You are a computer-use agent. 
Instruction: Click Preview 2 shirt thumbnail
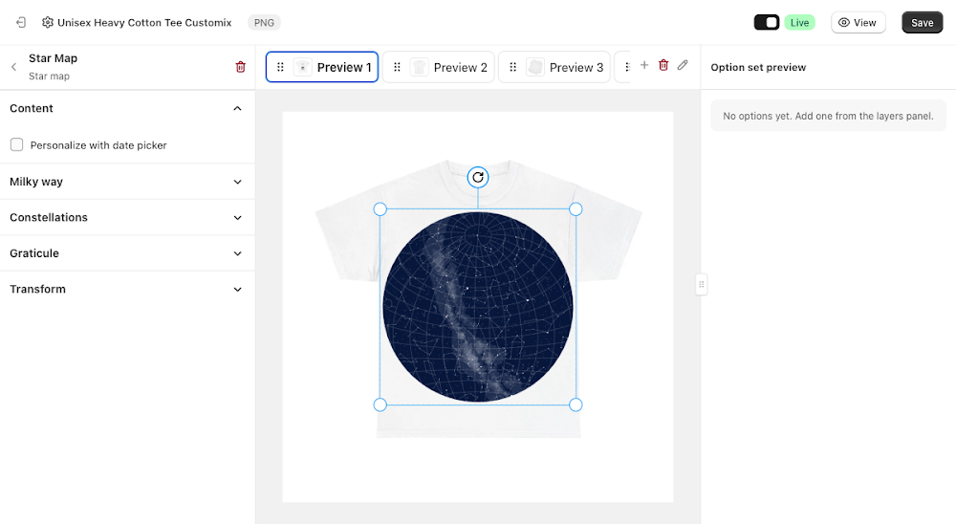[x=419, y=67]
